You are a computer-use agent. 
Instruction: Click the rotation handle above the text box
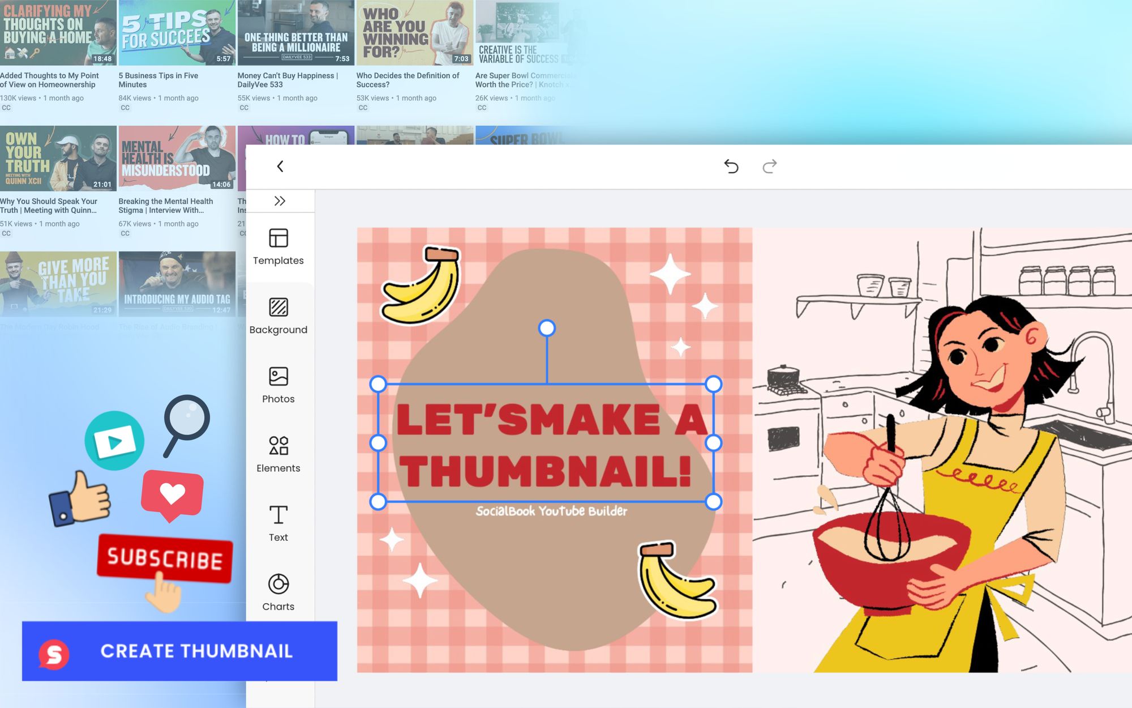[547, 328]
